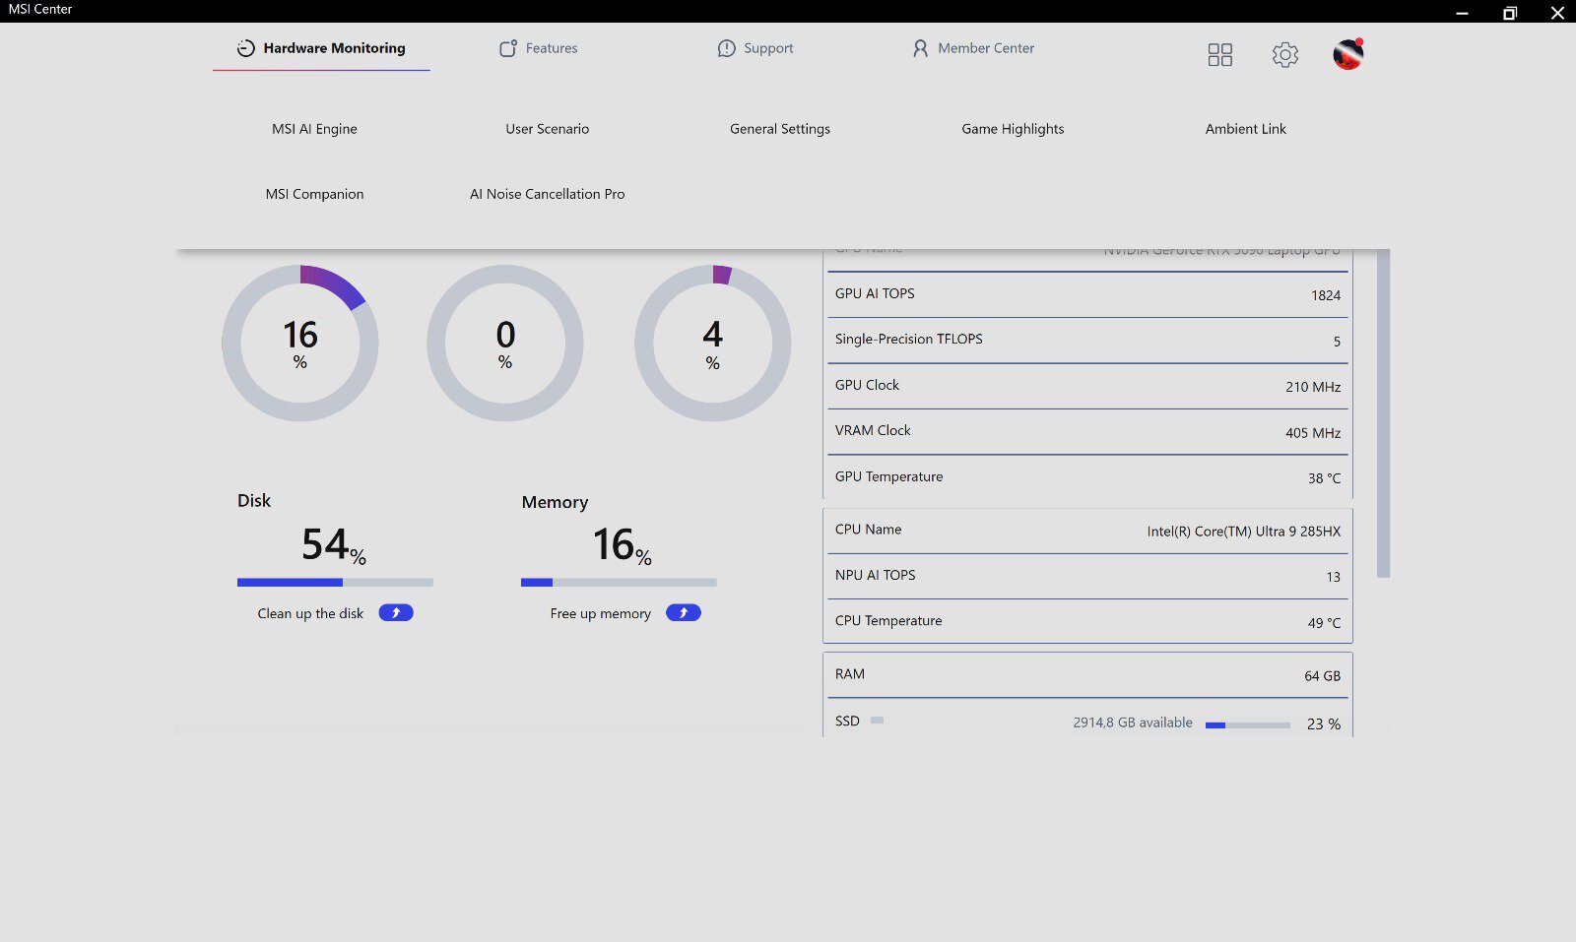This screenshot has width=1576, height=942.
Task: Click the Memory usage progress bar
Action: click(619, 583)
